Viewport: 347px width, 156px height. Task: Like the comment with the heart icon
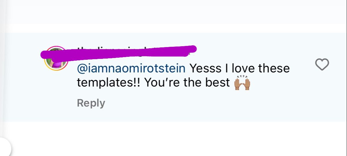coord(322,64)
